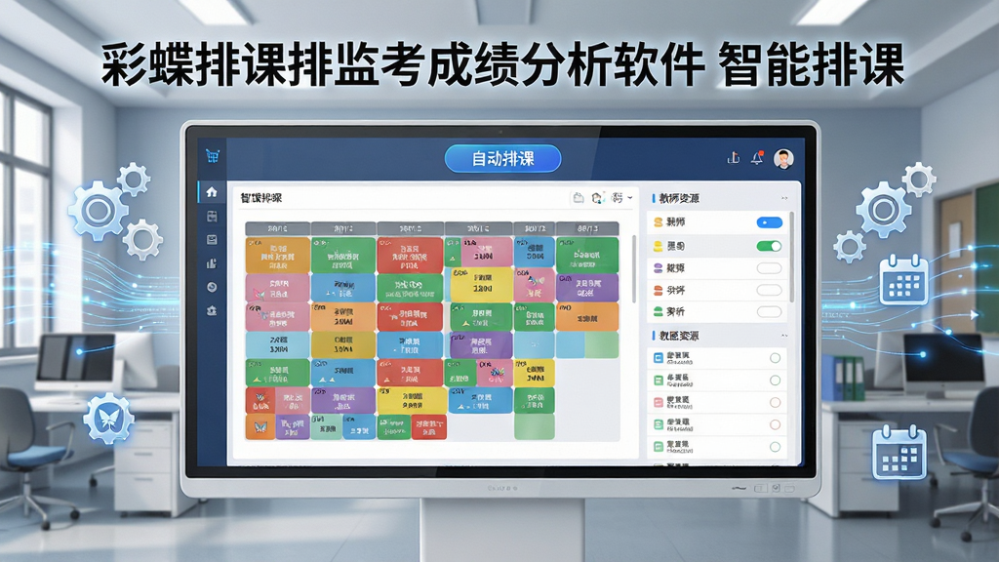Select the radio circle beside the pink square icon
The image size is (999, 562).
[775, 403]
